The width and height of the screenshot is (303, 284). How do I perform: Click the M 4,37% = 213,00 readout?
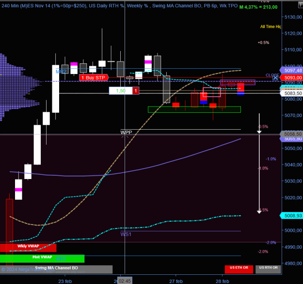[258, 7]
